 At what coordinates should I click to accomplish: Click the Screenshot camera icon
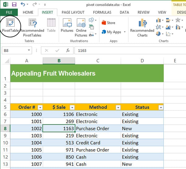pos(91,34)
